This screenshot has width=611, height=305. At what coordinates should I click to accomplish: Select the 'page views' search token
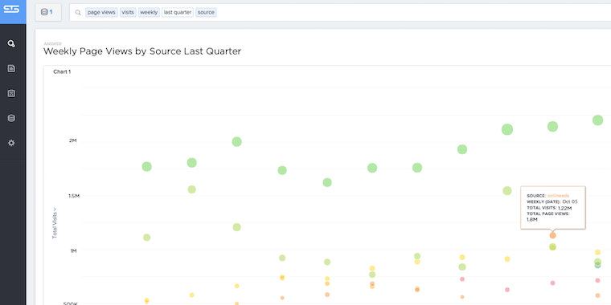click(101, 13)
